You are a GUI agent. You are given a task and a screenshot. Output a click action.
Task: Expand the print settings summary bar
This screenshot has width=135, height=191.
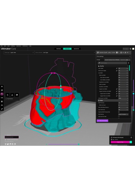pos(114,53)
